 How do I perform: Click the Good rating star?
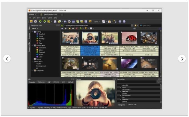[x=37, y=36]
